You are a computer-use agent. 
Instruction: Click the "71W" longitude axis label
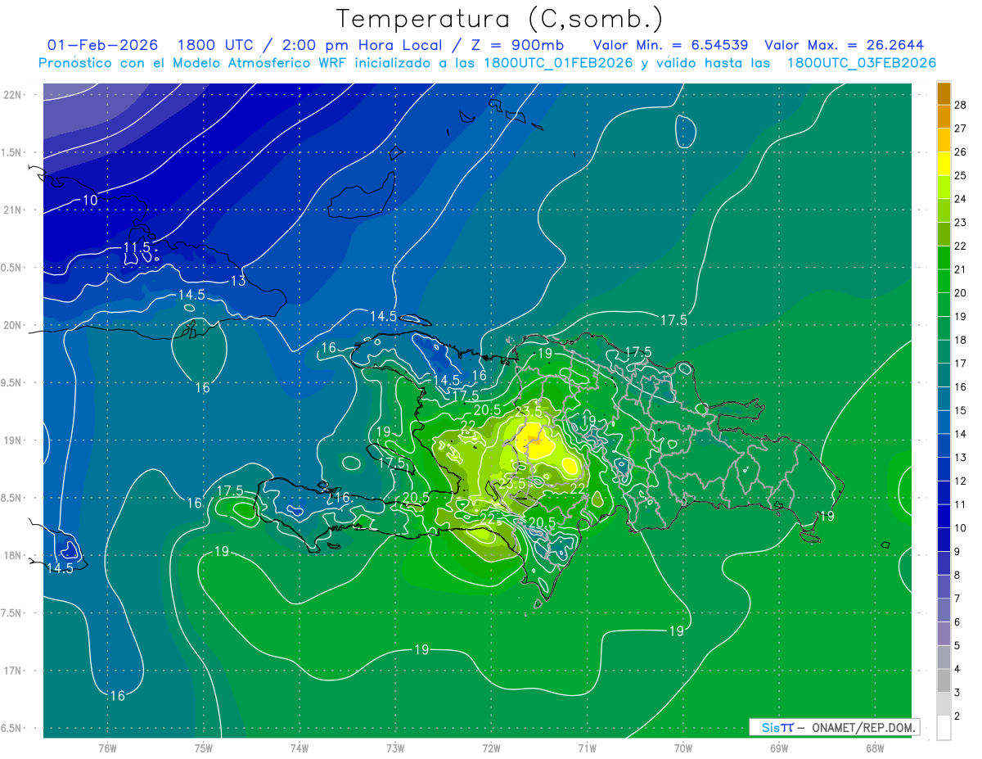[x=587, y=748]
